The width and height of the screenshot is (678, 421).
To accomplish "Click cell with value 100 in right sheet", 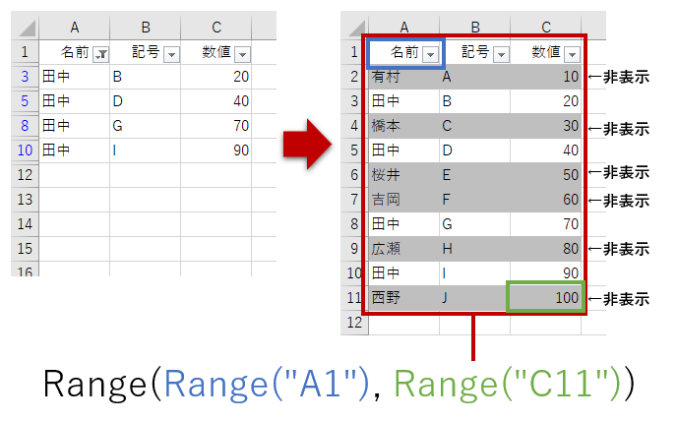I will click(546, 297).
